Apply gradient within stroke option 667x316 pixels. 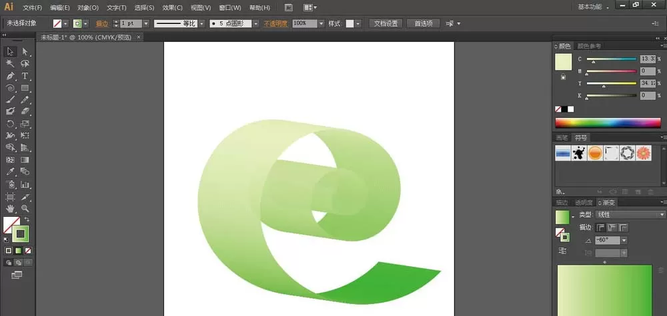point(601,228)
